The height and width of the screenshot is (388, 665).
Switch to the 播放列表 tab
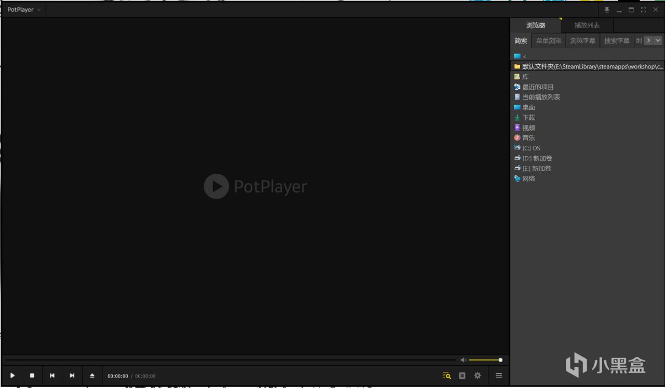click(x=587, y=25)
